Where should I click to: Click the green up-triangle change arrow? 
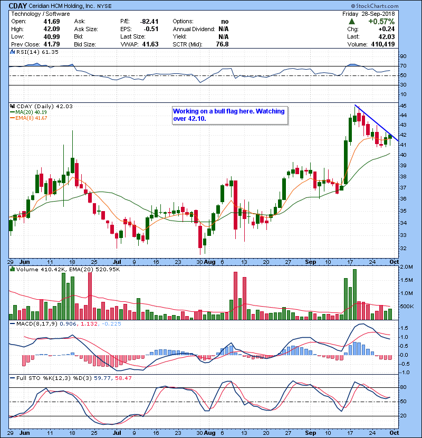pyautogui.click(x=352, y=22)
